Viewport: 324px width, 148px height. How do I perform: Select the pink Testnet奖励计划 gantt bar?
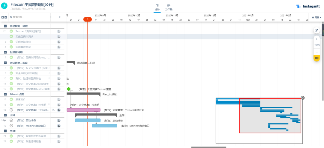83,110
